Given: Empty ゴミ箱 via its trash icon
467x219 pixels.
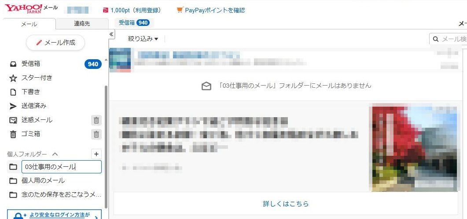Looking at the screenshot, I should (96, 134).
